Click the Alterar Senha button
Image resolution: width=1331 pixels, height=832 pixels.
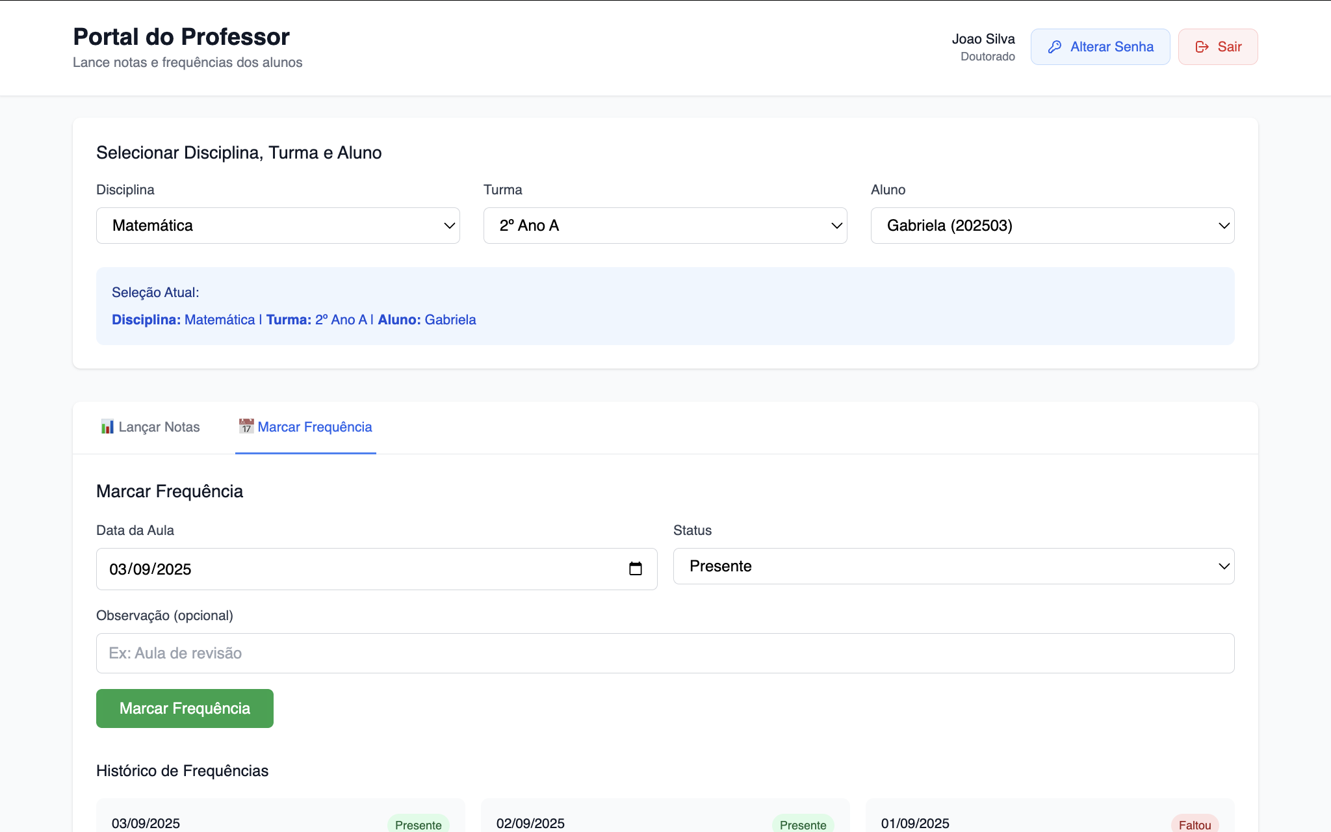point(1100,47)
